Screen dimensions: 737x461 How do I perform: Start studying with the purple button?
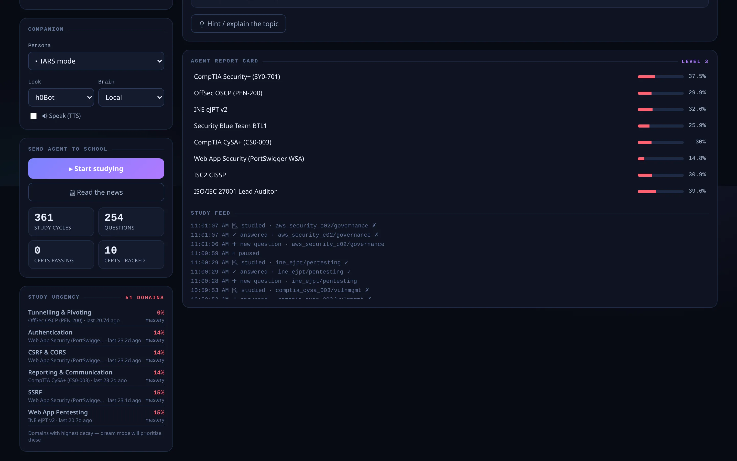96,169
